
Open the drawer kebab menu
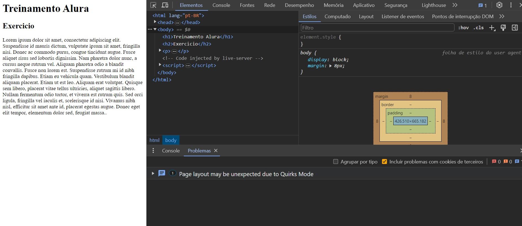tap(153, 150)
